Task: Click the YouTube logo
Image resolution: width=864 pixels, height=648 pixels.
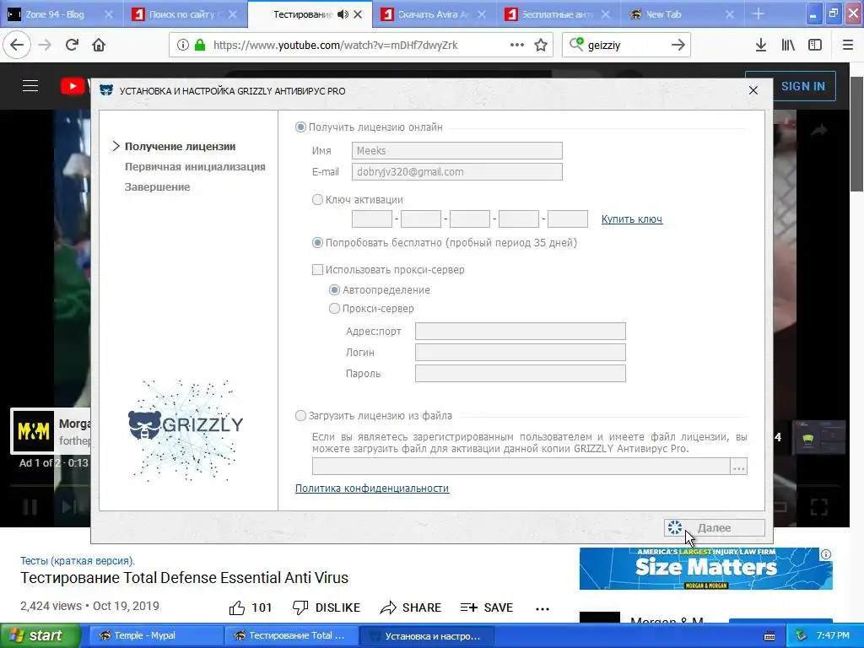Action: 73,86
